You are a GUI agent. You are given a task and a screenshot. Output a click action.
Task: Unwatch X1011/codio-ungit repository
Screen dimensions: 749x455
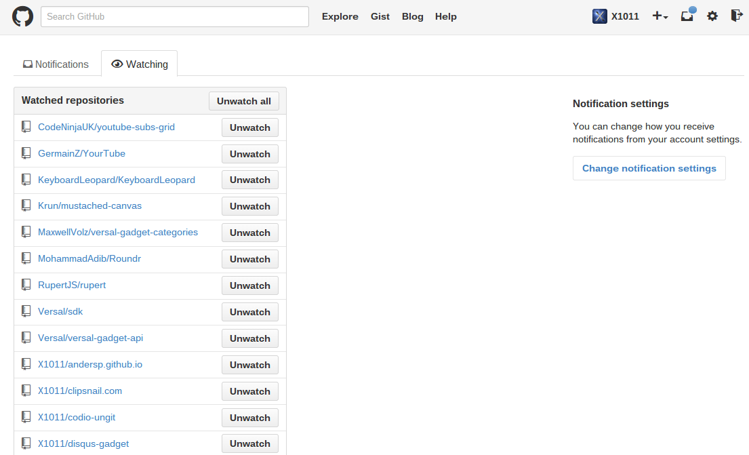[x=250, y=418]
